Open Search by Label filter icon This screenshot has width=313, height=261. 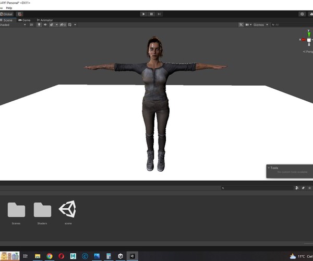click(303, 188)
